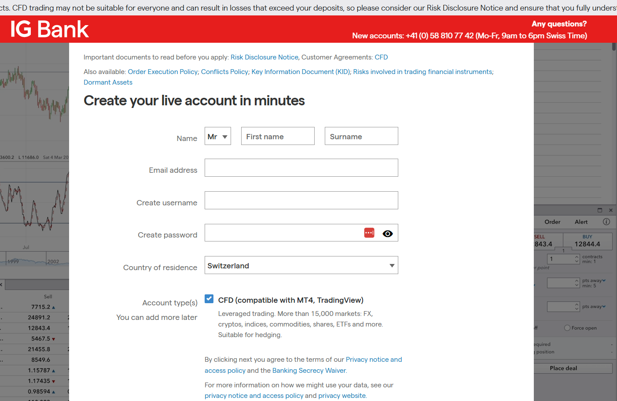This screenshot has height=401, width=617.
Task: Expand the first pts away dropdown
Action: click(x=604, y=280)
